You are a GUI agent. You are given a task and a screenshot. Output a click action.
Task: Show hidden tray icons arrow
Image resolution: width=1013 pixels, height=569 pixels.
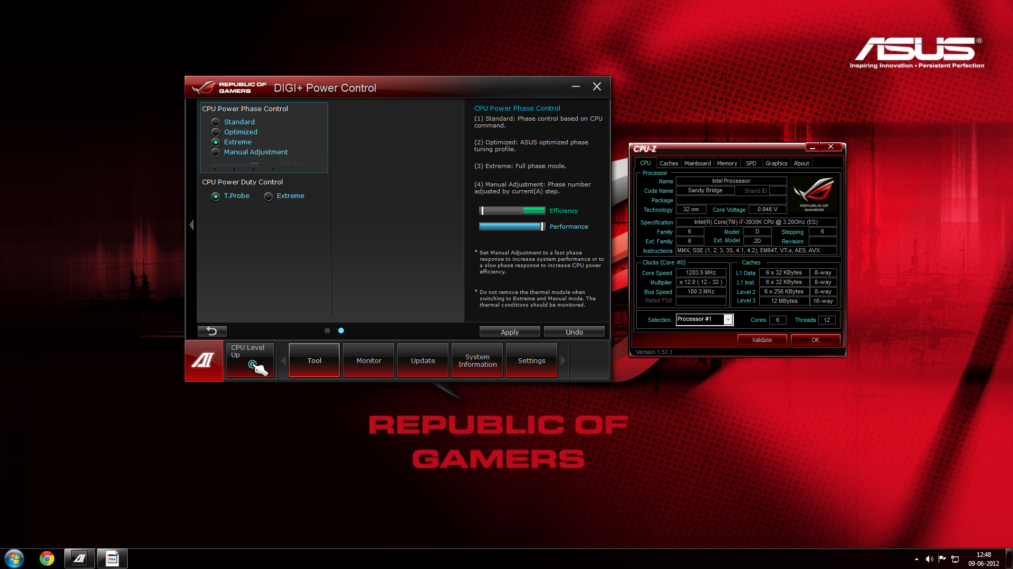tap(916, 559)
